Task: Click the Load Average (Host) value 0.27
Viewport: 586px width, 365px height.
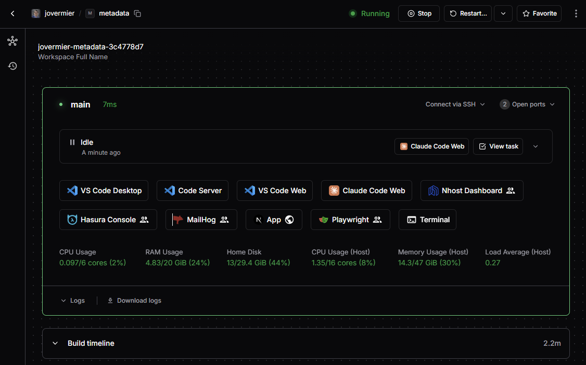Action: click(492, 263)
